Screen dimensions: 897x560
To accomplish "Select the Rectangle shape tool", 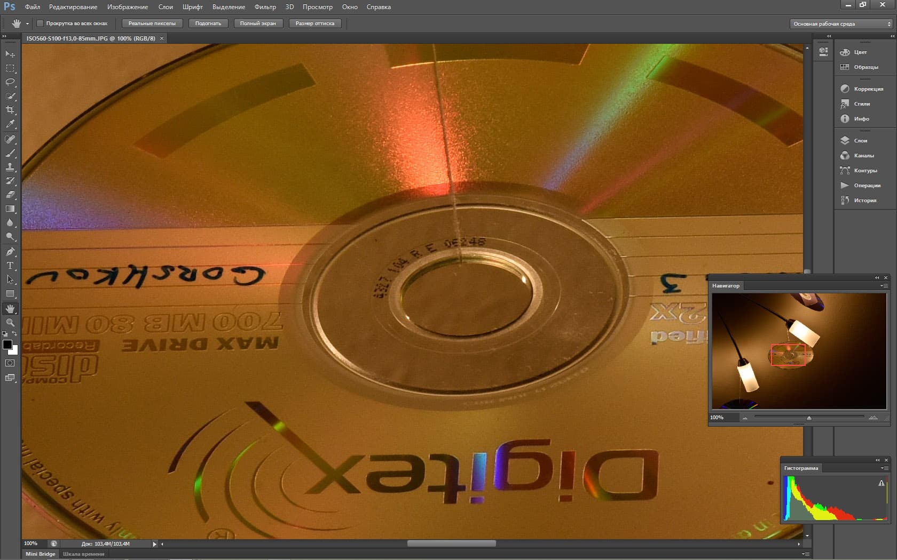I will coord(10,293).
